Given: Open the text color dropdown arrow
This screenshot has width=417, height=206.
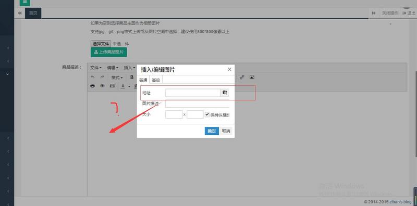Looking at the screenshot, I should 129,86.
